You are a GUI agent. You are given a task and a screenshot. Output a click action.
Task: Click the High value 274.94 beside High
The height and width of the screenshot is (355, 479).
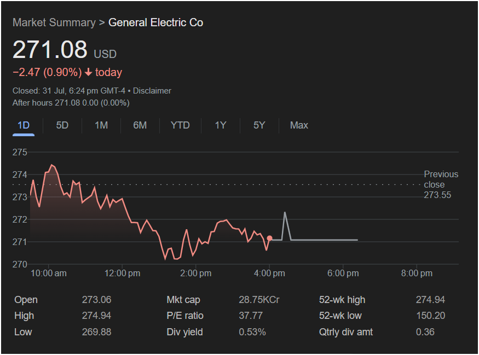[x=96, y=316]
